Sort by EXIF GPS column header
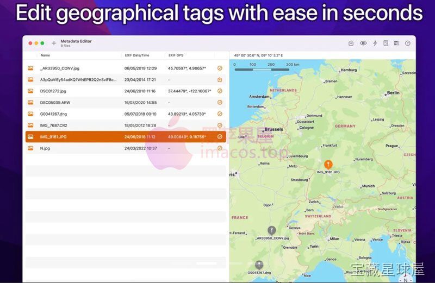This screenshot has width=435, height=283. [x=176, y=55]
